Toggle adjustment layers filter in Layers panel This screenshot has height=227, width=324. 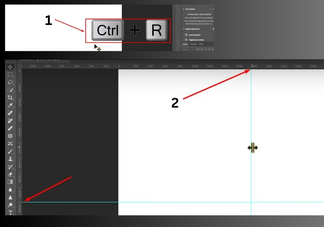(202, 49)
